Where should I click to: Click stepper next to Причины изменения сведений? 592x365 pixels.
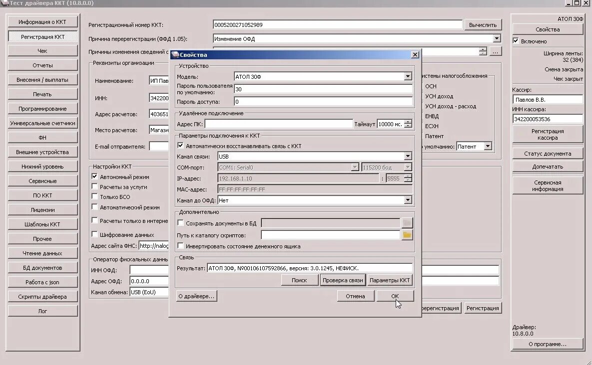click(x=483, y=51)
